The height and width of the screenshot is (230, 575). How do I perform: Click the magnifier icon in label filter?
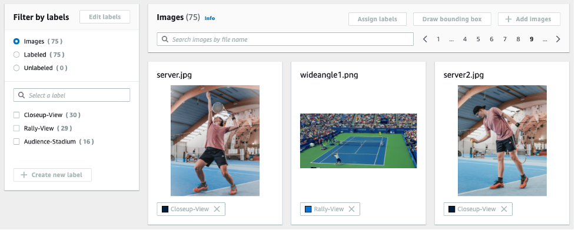pos(21,95)
